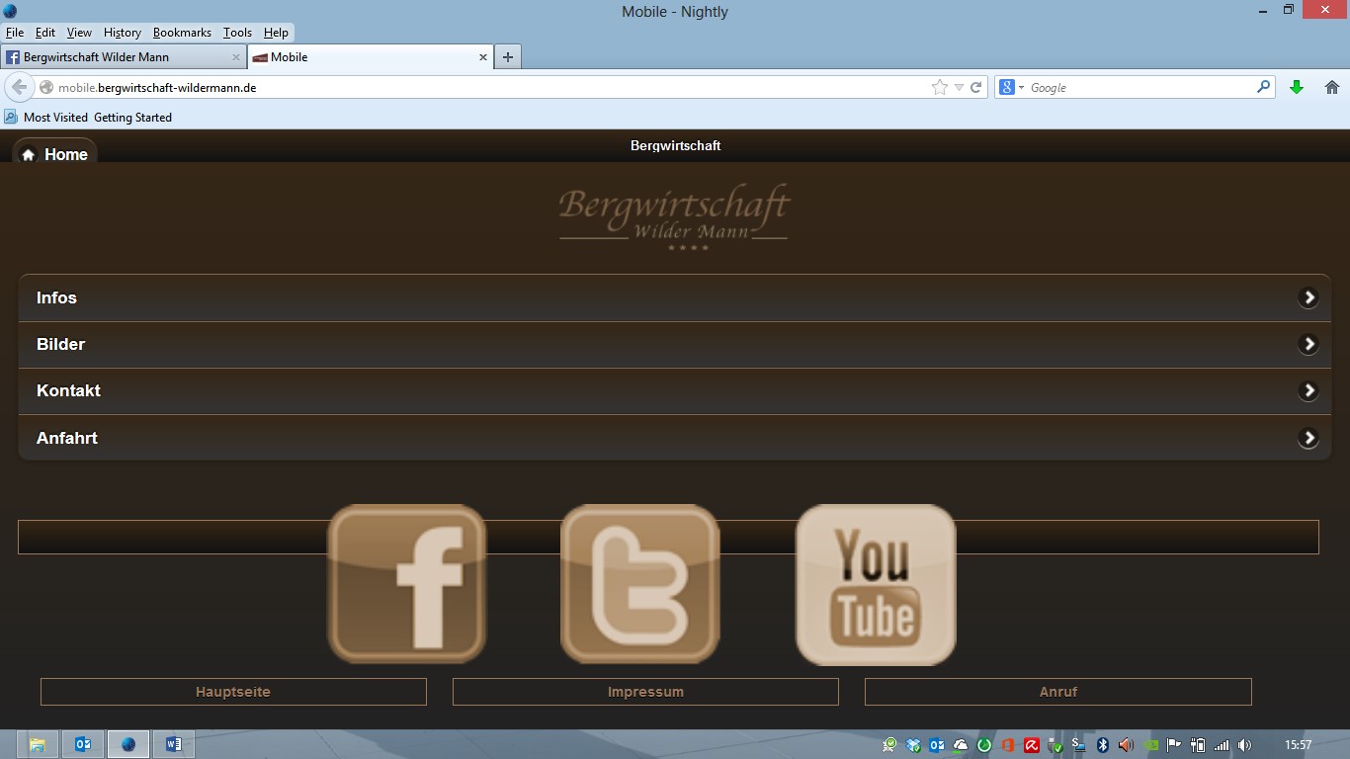Screen dimensions: 1350x759
Task: Bookmark this page with star icon
Action: tap(939, 87)
